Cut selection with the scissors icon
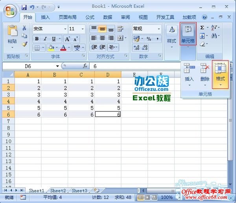236x203 pixels. click(x=24, y=28)
